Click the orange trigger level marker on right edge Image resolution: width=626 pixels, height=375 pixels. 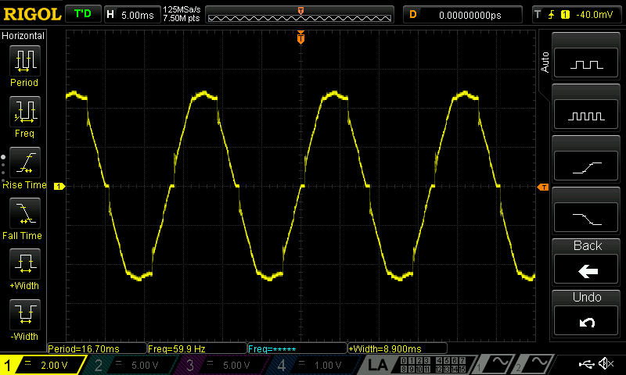(542, 187)
